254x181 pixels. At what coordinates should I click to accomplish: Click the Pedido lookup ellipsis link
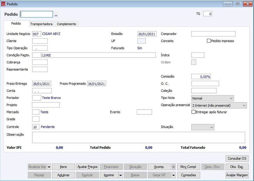point(56,15)
